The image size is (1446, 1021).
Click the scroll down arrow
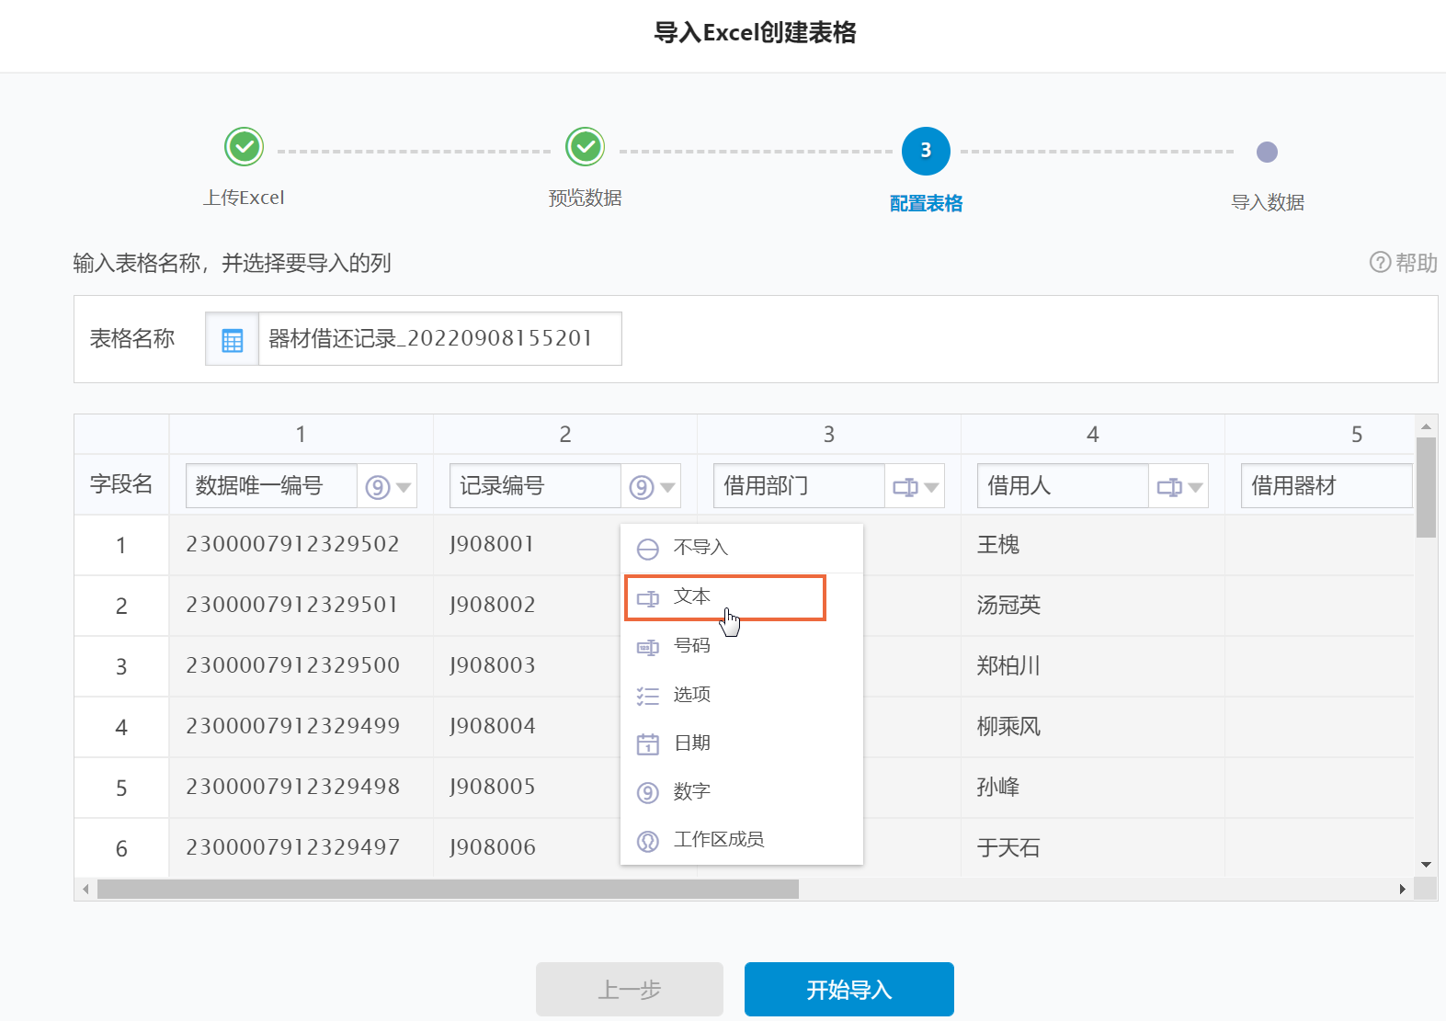point(1426,865)
